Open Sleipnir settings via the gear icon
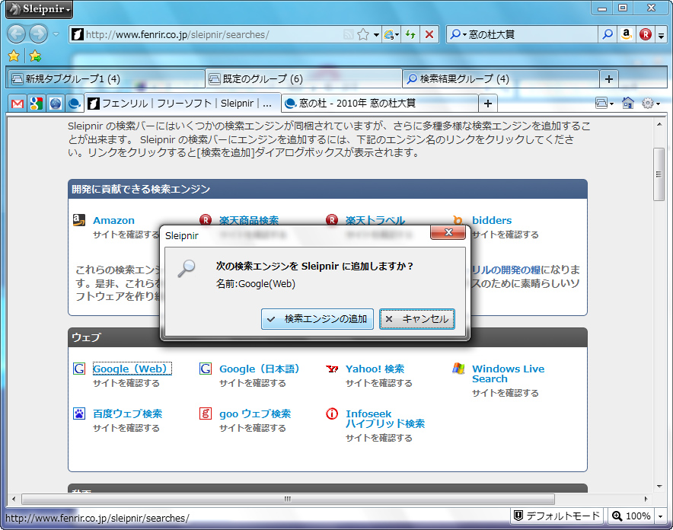 coord(647,103)
